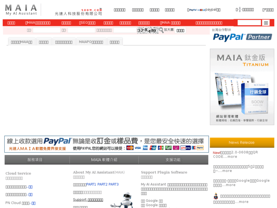The height and width of the screenshot is (208, 277).
Task: Open the soow.com 光速人科技 company logo
Action: click(x=78, y=12)
